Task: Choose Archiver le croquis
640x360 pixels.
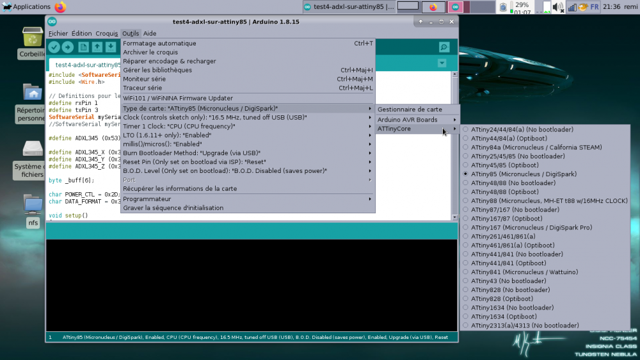Action: 248,53
